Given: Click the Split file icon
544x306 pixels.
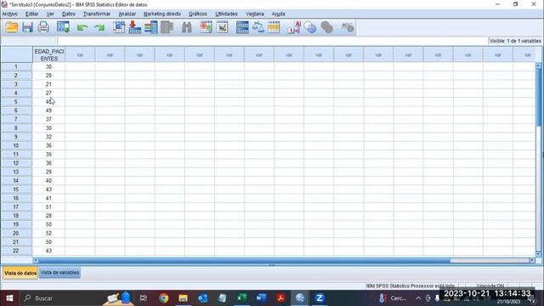Looking at the screenshot, I should tap(242, 27).
